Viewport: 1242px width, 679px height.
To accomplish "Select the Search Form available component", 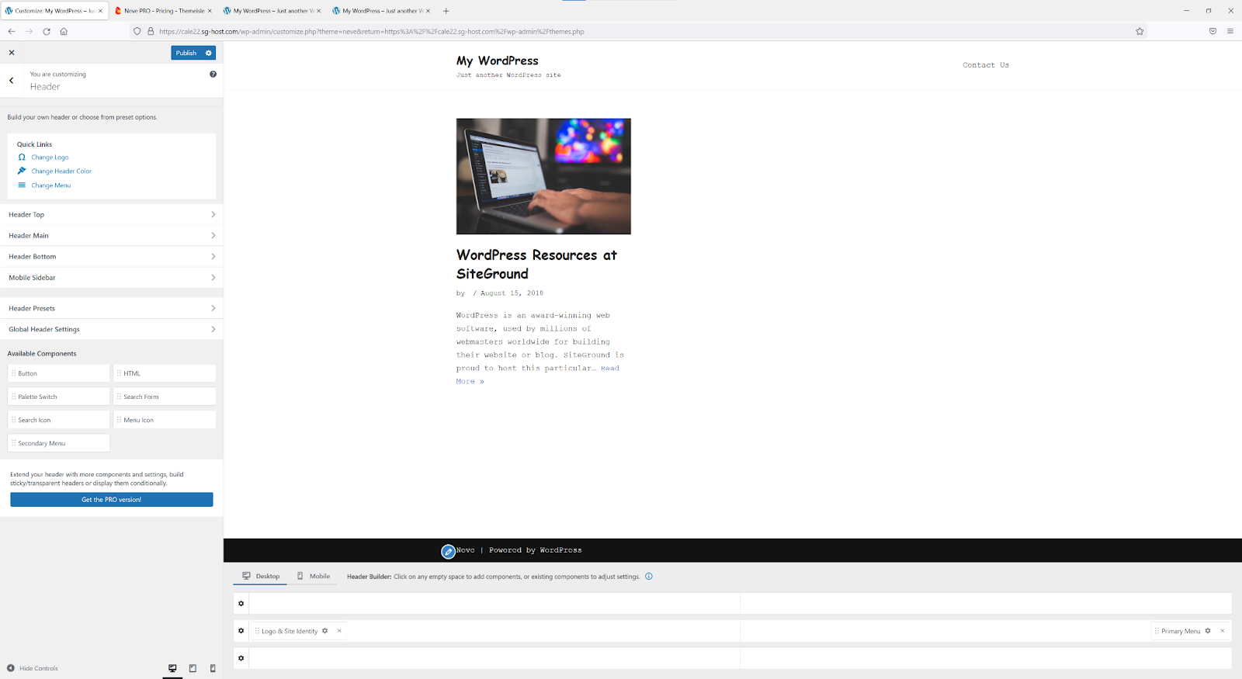I will pyautogui.click(x=165, y=397).
